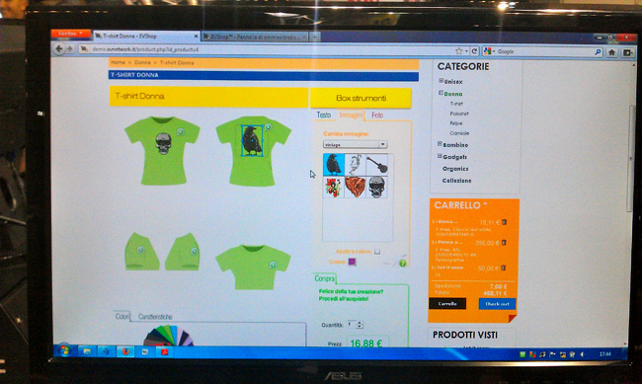This screenshot has width=642, height=384.
Task: Open the purple Colore swatch
Action: point(352,262)
